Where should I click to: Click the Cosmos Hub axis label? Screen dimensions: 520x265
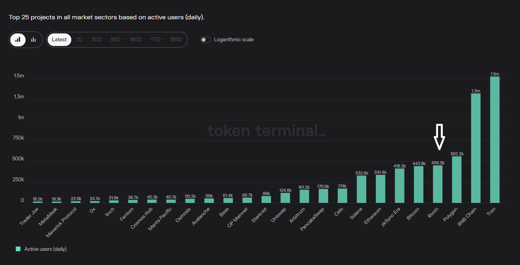142,218
